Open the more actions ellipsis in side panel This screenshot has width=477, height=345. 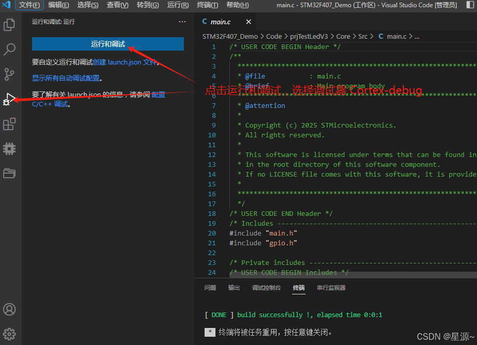point(182,22)
